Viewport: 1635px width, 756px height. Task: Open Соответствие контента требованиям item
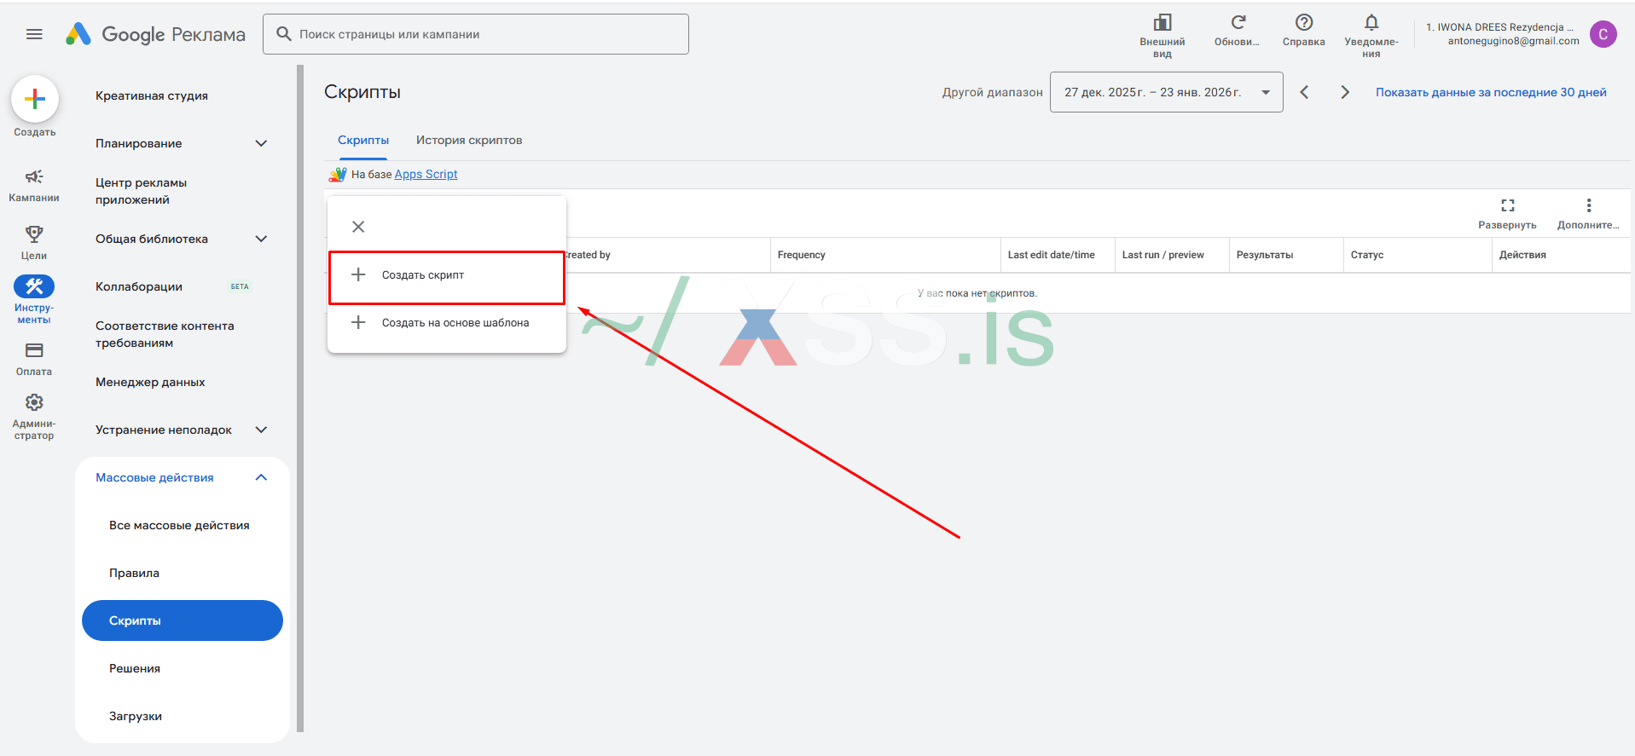coord(165,334)
